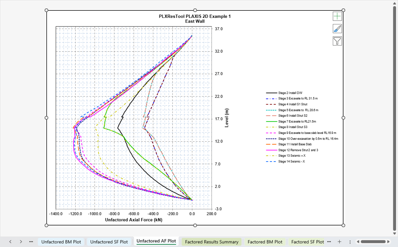The image size is (398, 247).
Task: Select the Factored SF Plot tab
Action: (x=307, y=242)
